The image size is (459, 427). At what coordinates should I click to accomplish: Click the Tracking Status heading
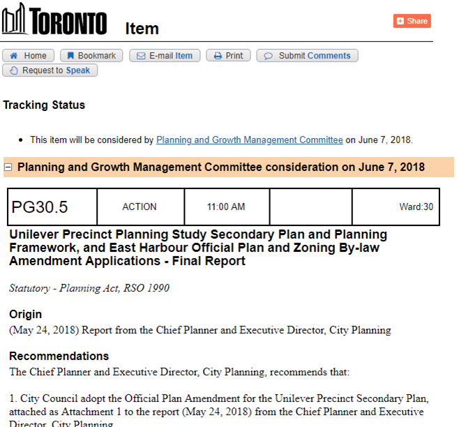point(44,105)
